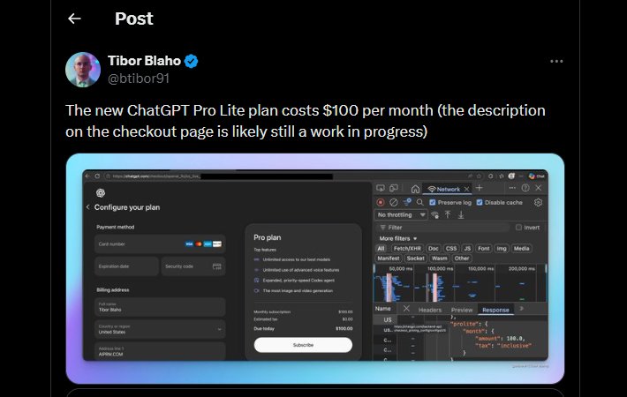627x397 pixels.
Task: Open Tibor Blaho's profile picture
Action: 83,70
